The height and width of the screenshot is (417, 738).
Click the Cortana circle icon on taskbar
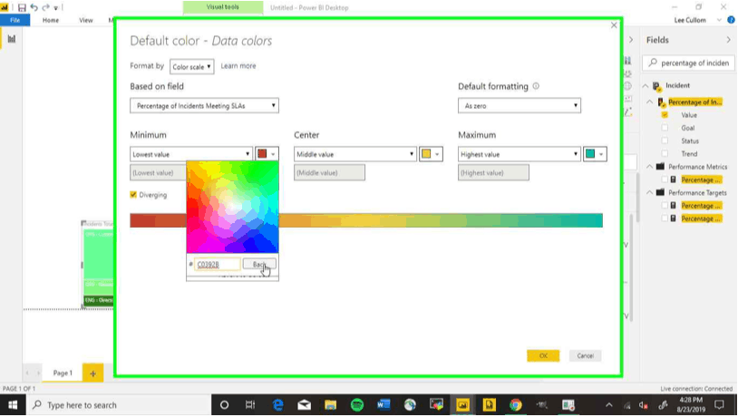tap(225, 405)
